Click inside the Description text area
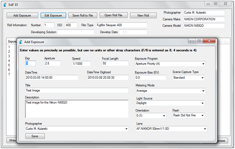Image resolution: width=235 pixels, height=149 pixels. click(x=77, y=109)
